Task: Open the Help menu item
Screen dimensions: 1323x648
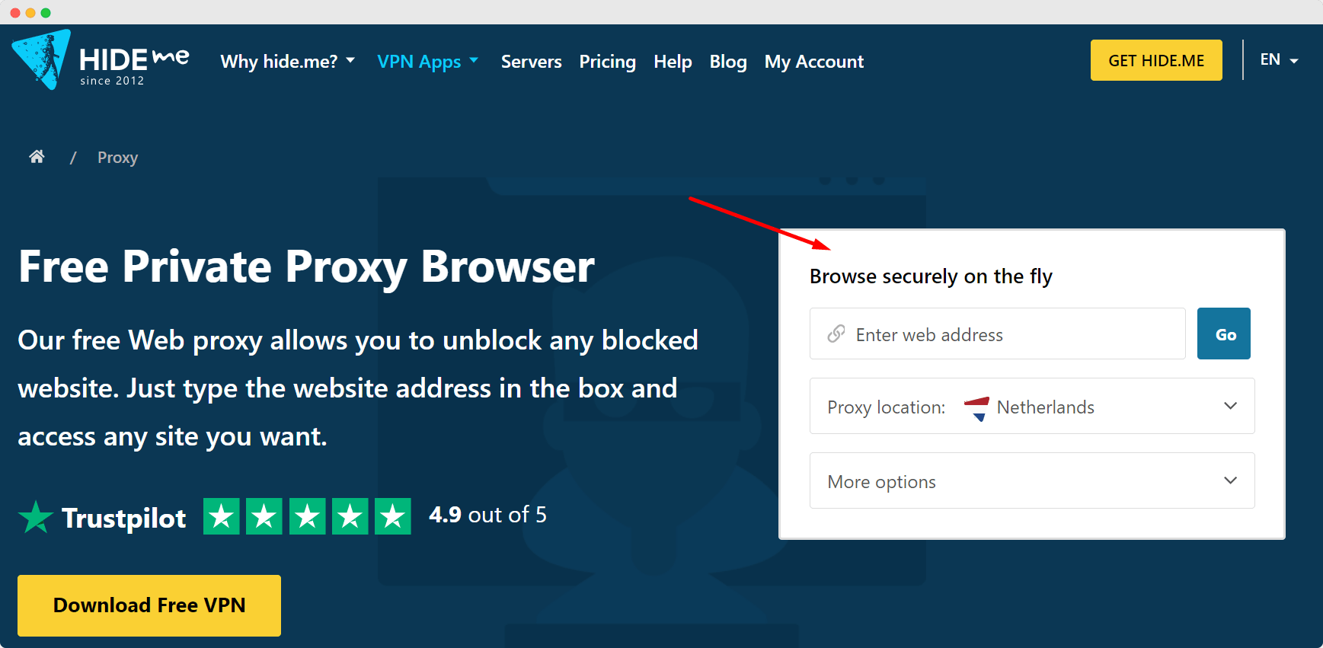Action: point(673,62)
